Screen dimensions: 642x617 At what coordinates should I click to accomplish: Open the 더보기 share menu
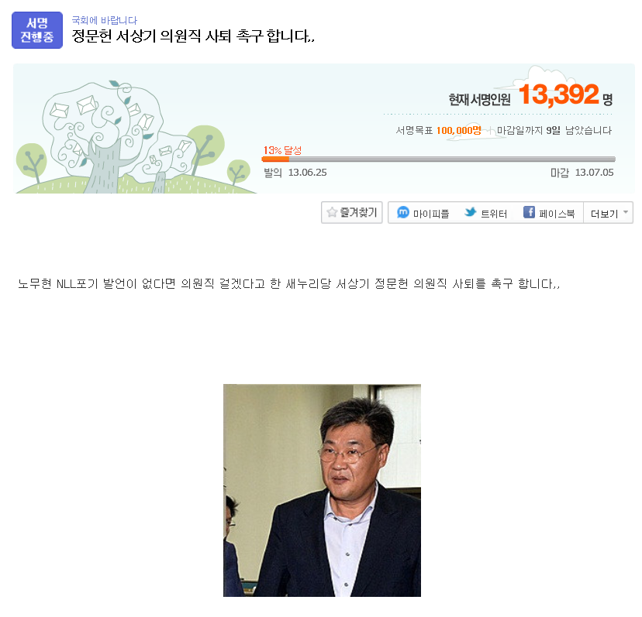pos(608,213)
